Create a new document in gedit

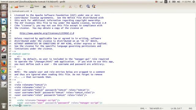11,6
